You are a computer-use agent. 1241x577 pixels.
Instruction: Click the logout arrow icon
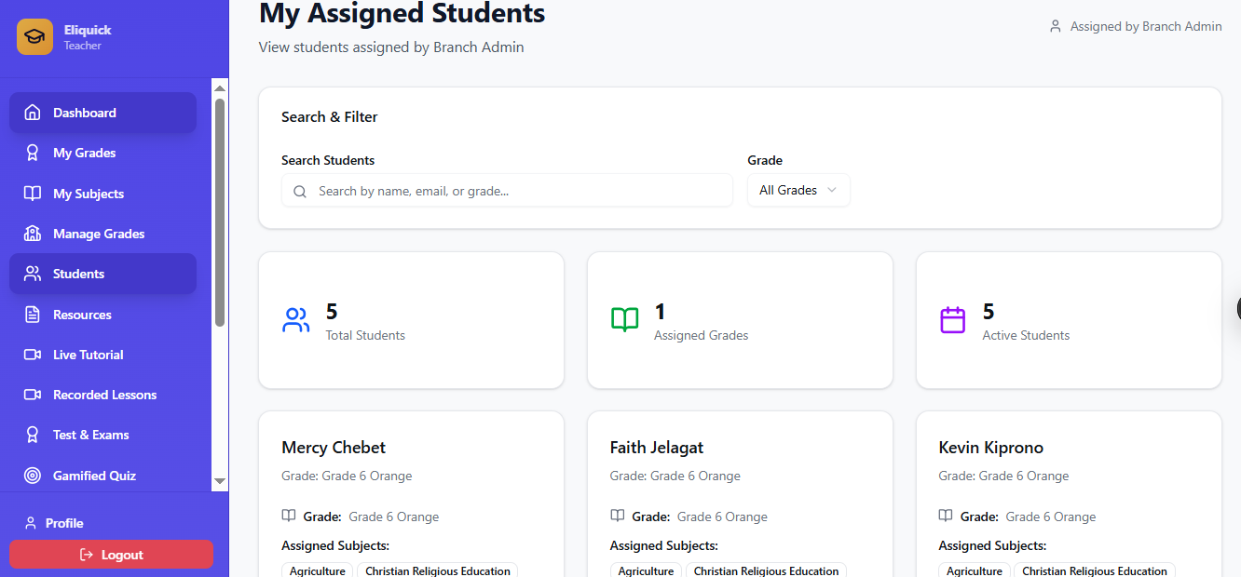coord(87,555)
